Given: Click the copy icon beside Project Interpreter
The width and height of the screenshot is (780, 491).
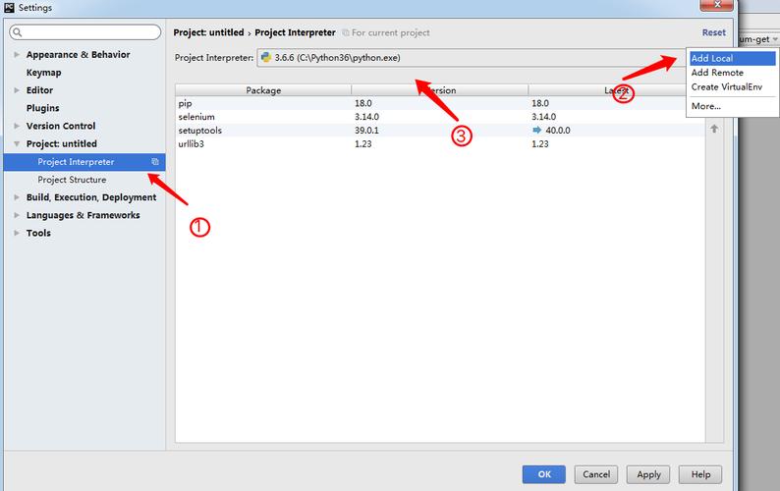Looking at the screenshot, I should point(154,162).
